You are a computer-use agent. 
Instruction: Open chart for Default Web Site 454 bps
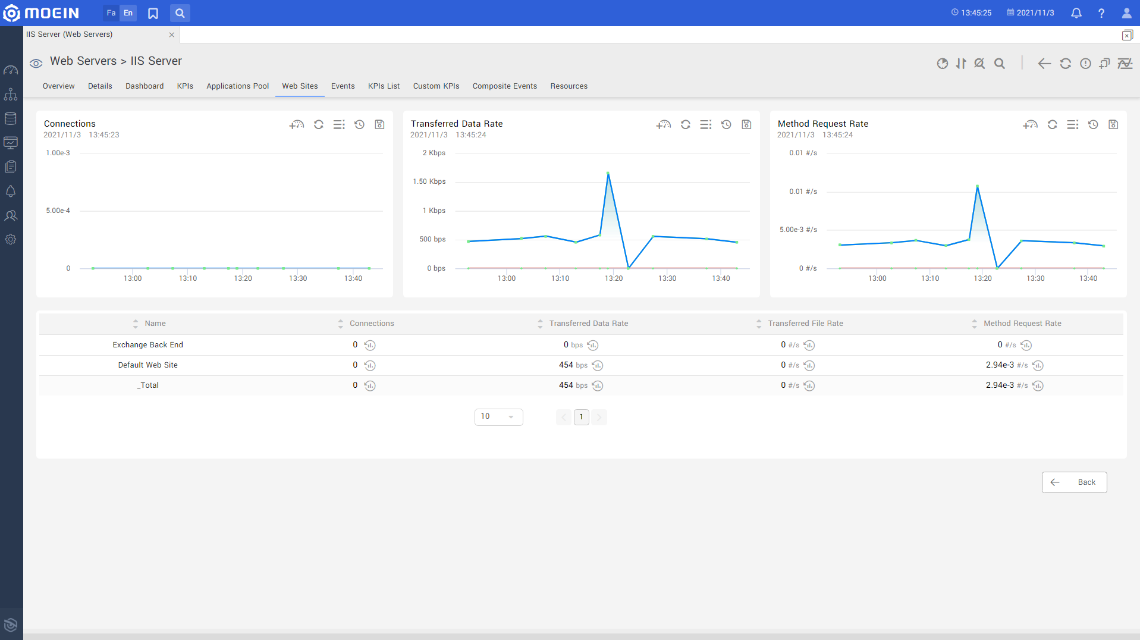[x=598, y=366]
